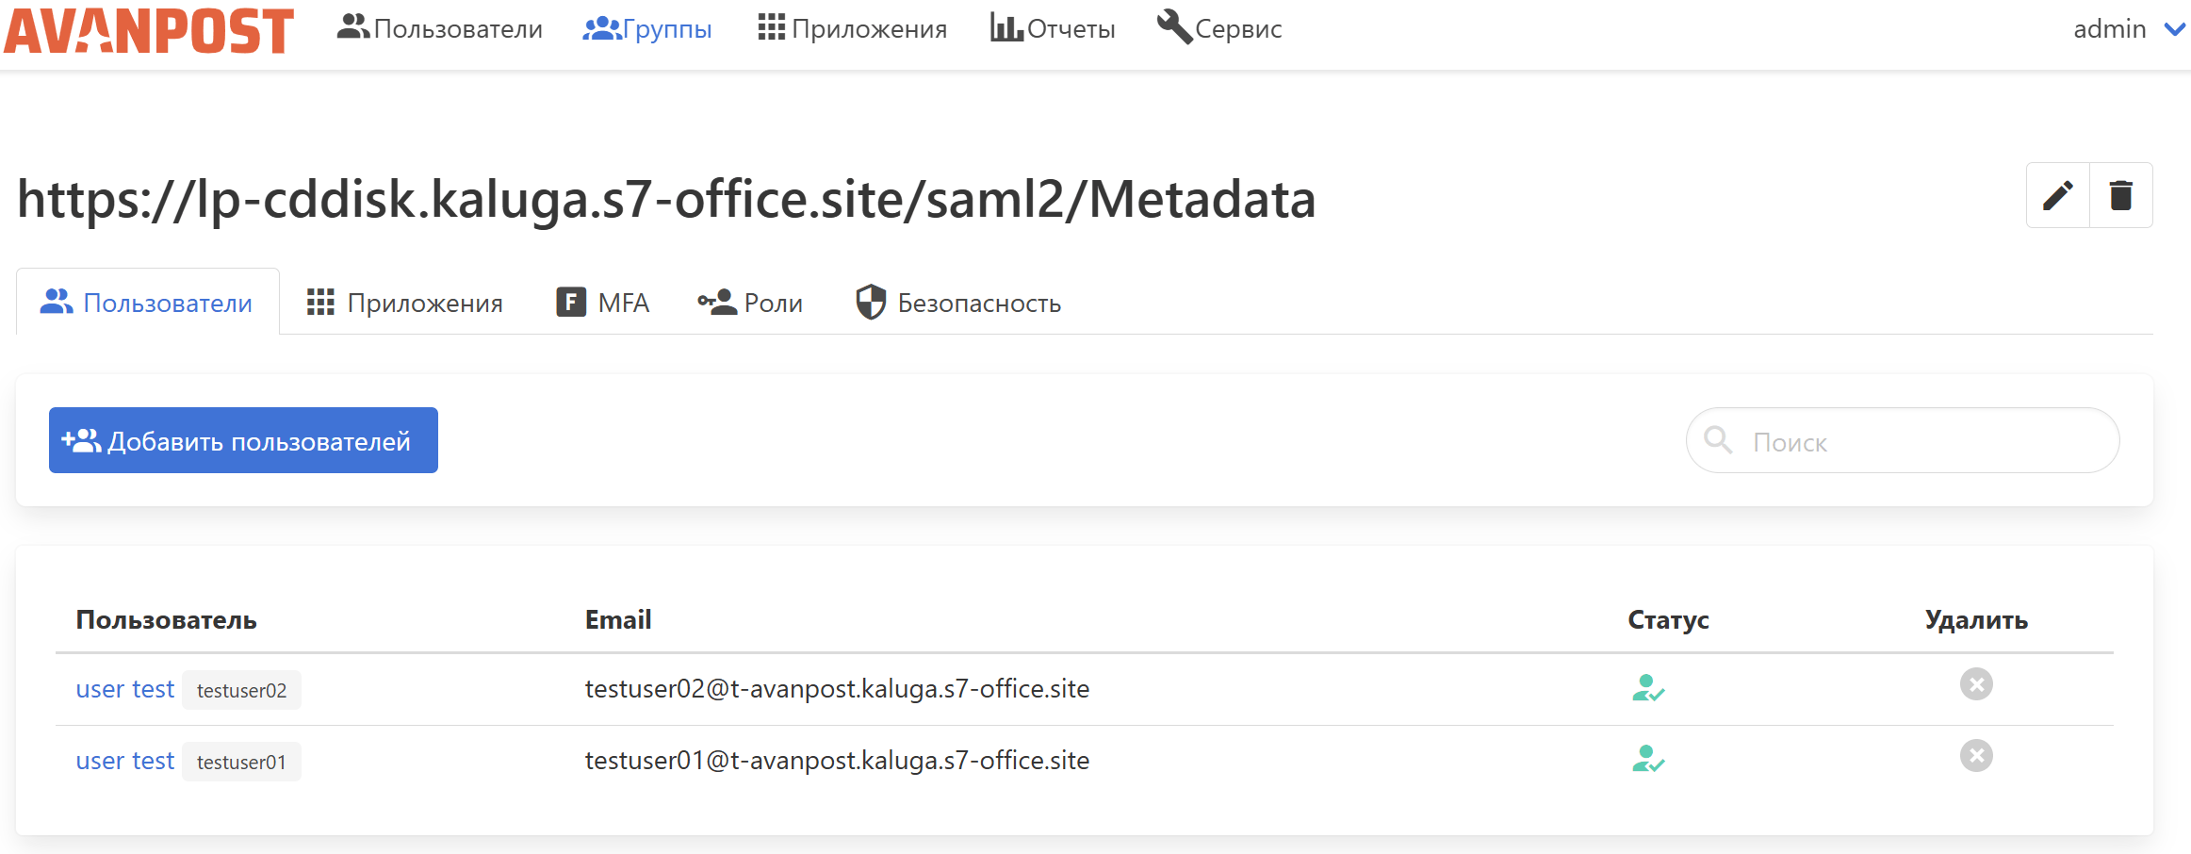Switch to the Безопасность tab
2191x854 pixels.
click(958, 303)
